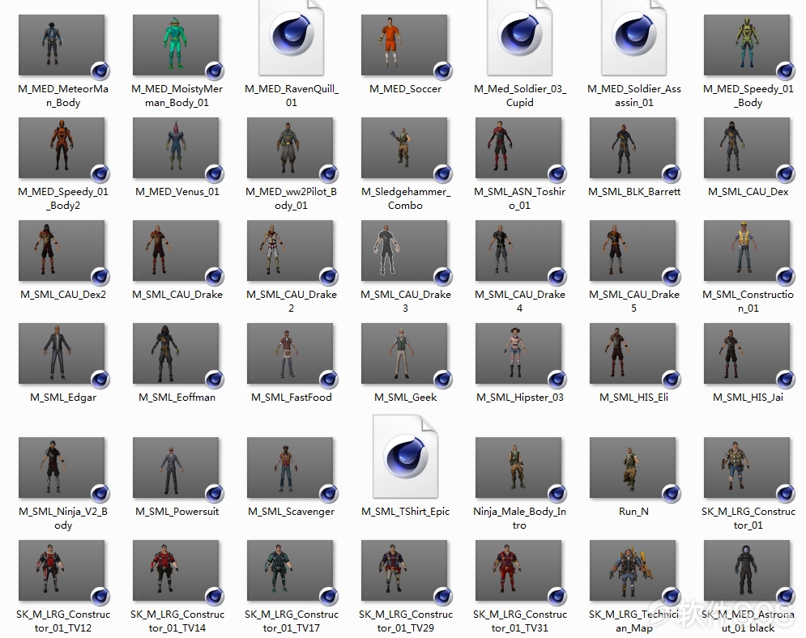The width and height of the screenshot is (806, 638).
Task: Select the M_MED_MeteorMan_Body file thumbnail
Action: [62, 45]
